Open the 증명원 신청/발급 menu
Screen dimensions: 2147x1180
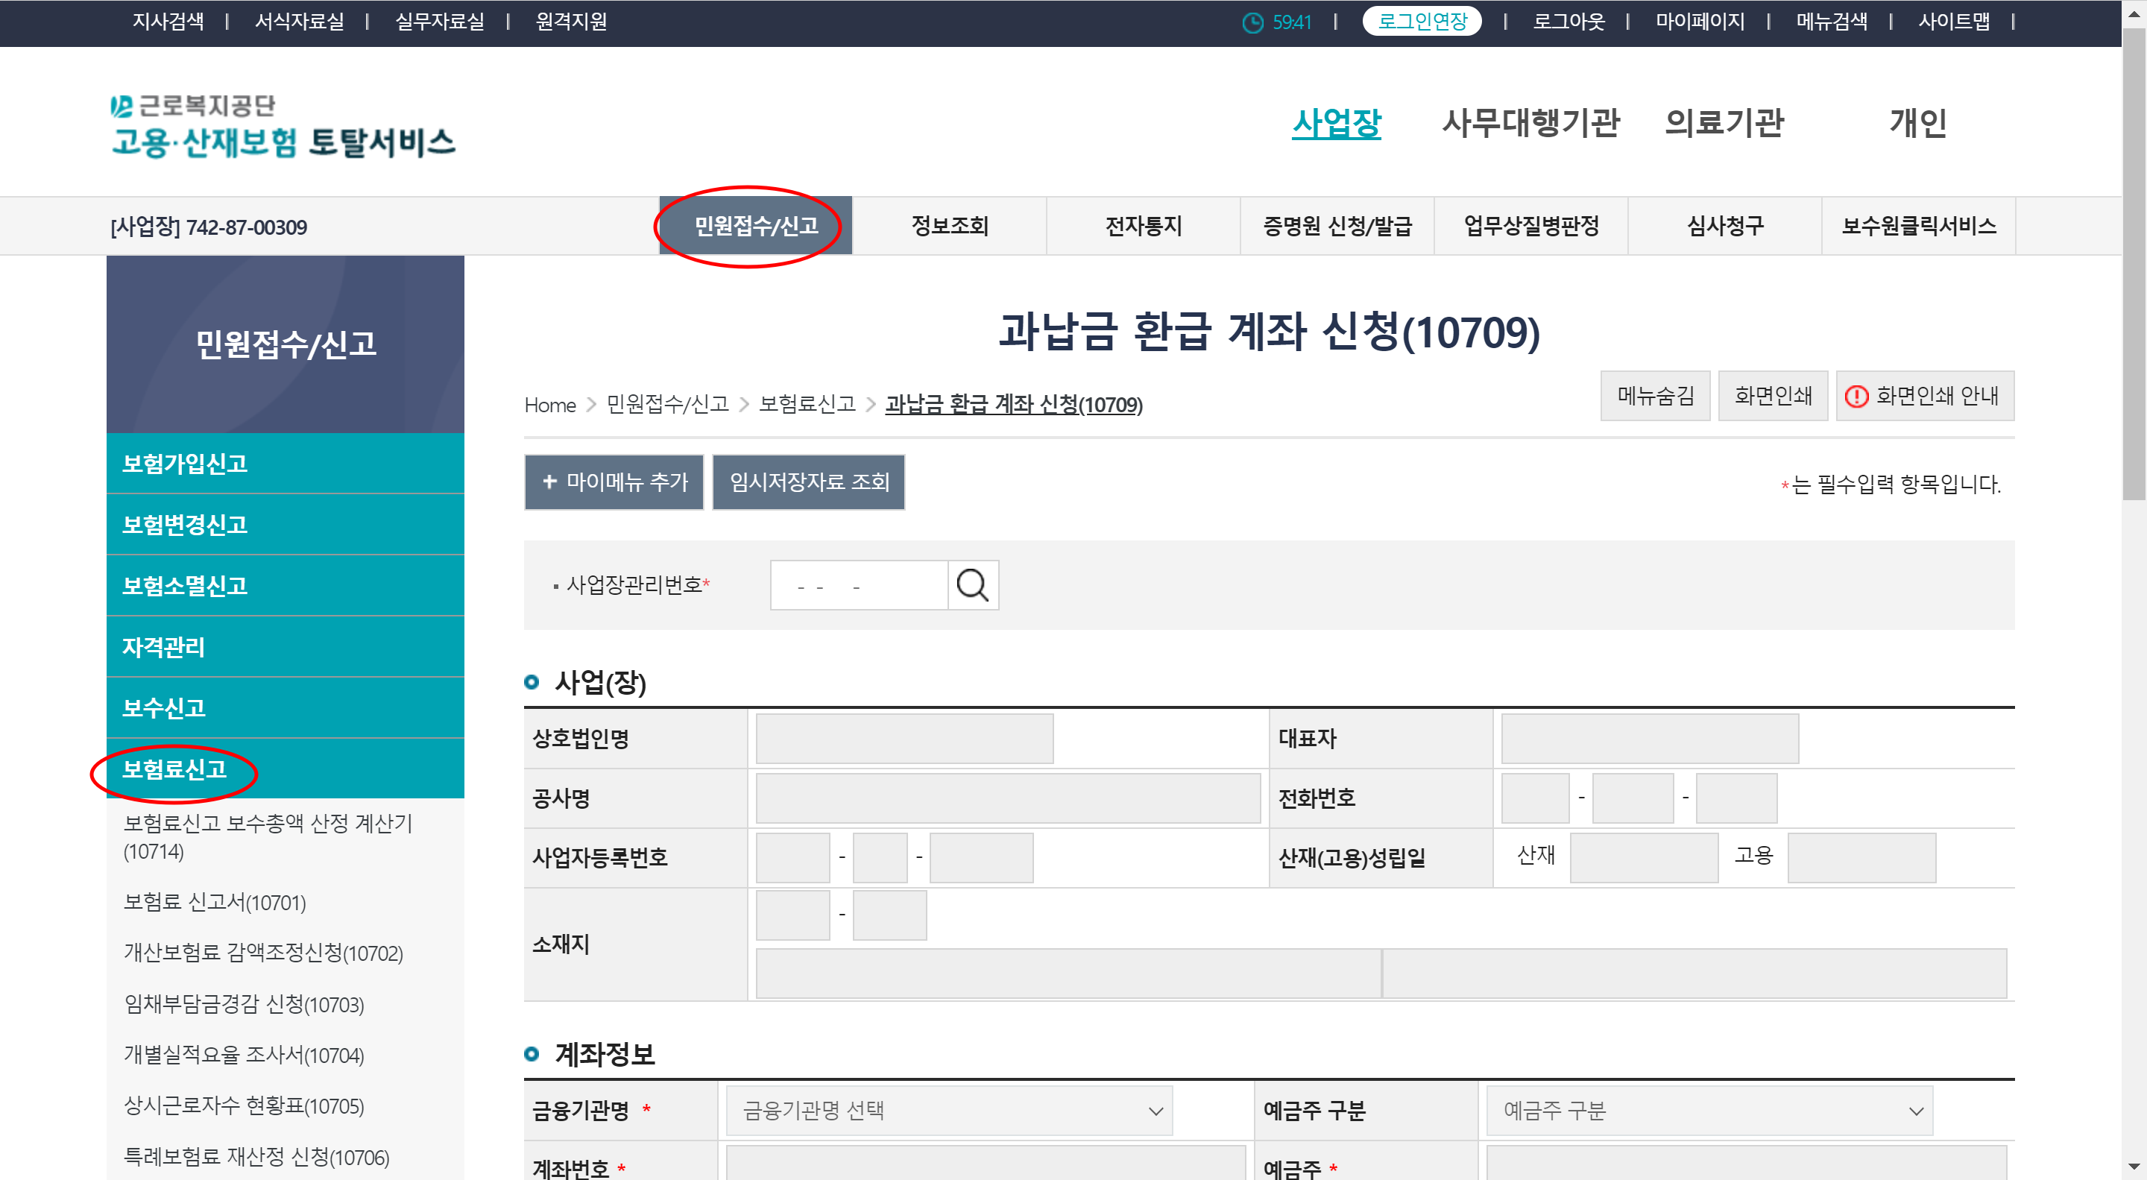[x=1336, y=226]
